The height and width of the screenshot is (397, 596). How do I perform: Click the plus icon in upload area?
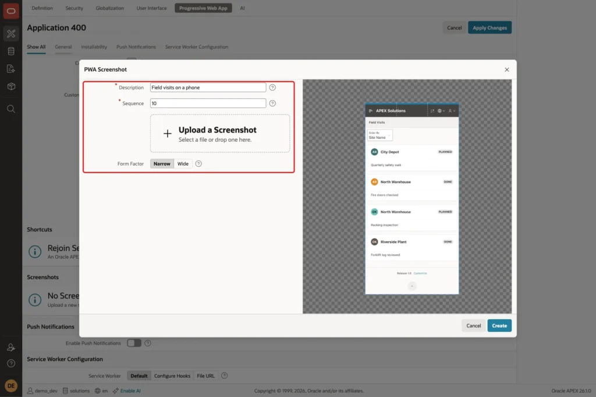pos(167,134)
